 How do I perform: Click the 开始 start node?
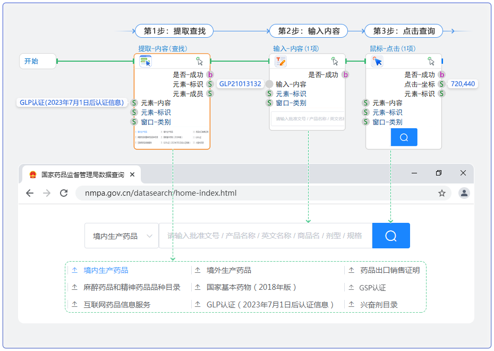38,61
